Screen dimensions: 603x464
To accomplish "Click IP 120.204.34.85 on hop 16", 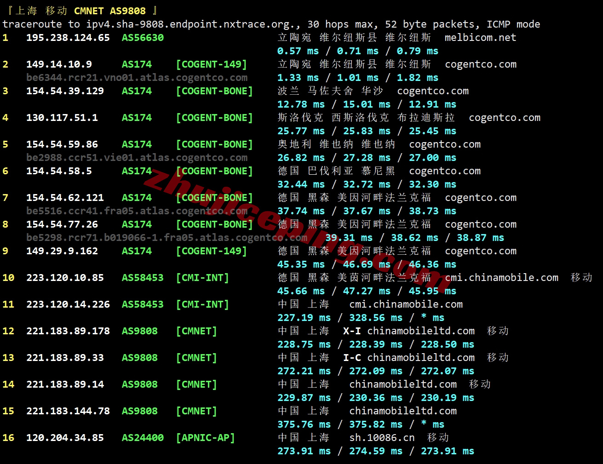I will pos(65,438).
